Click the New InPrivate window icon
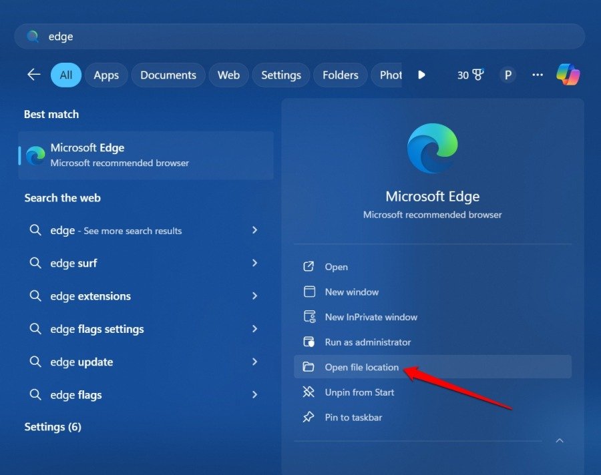601x475 pixels. point(310,317)
